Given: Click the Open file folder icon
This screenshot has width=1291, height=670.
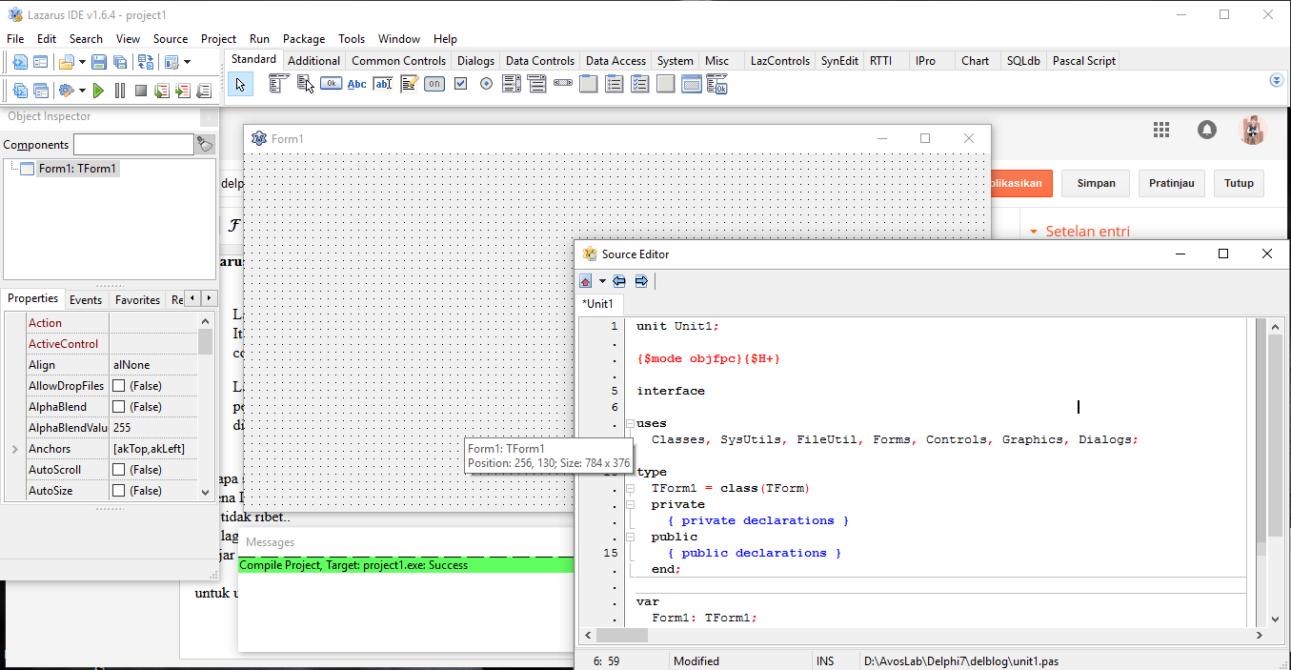Looking at the screenshot, I should [x=66, y=62].
